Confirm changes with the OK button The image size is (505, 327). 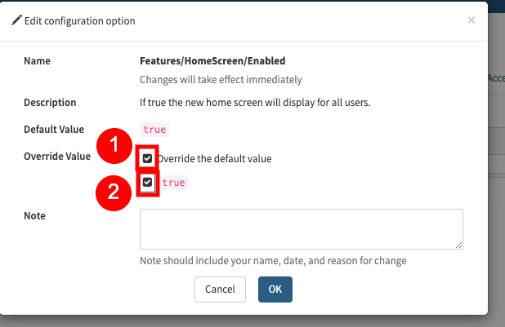click(275, 289)
